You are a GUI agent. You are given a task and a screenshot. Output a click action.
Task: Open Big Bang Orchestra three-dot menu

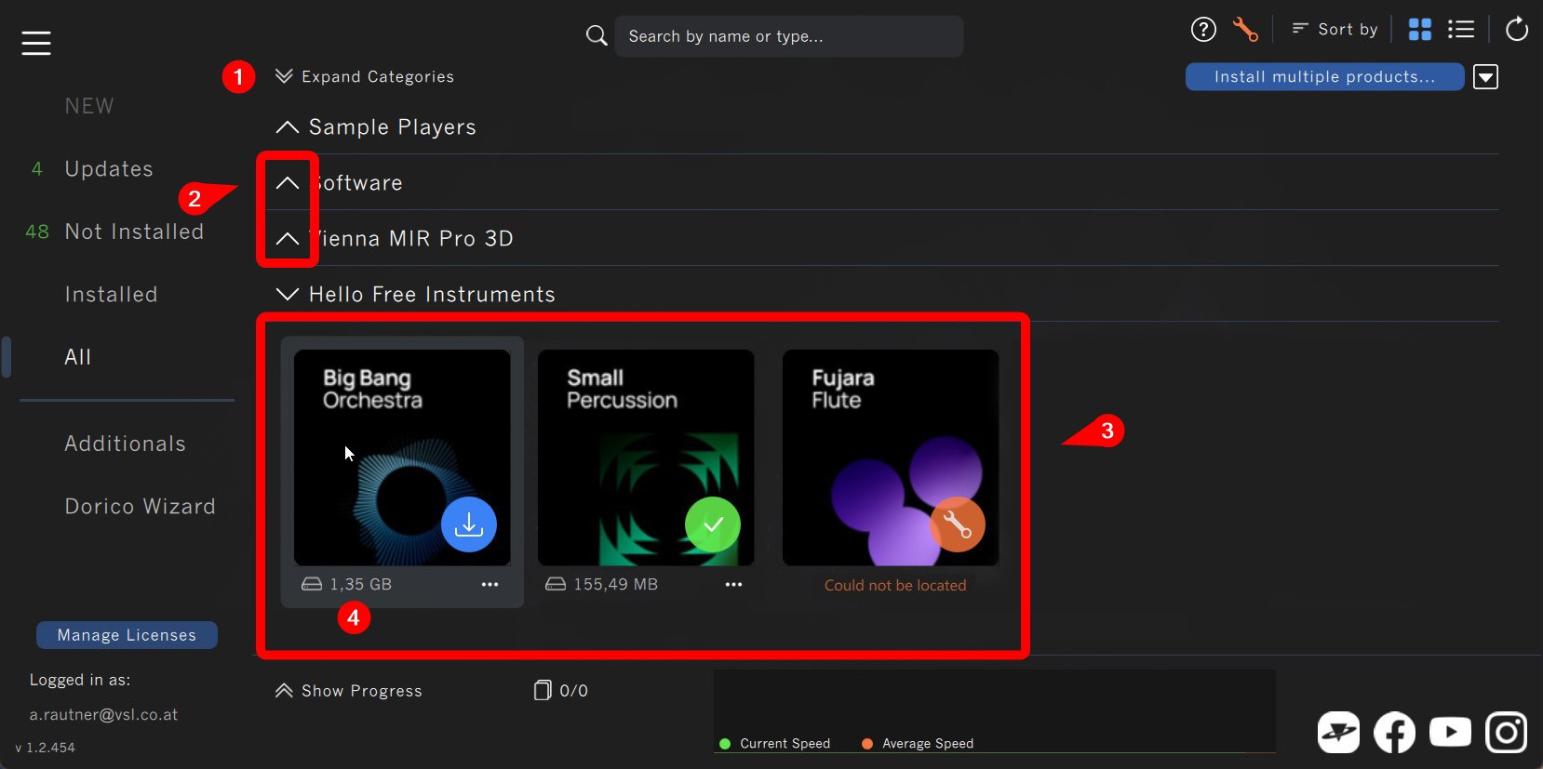[x=490, y=584]
